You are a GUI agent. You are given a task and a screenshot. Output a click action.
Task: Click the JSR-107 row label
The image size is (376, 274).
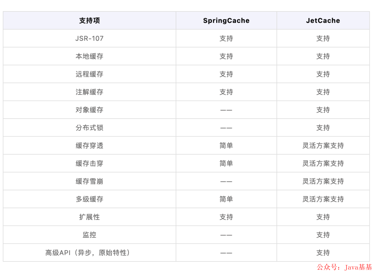pyautogui.click(x=89, y=38)
